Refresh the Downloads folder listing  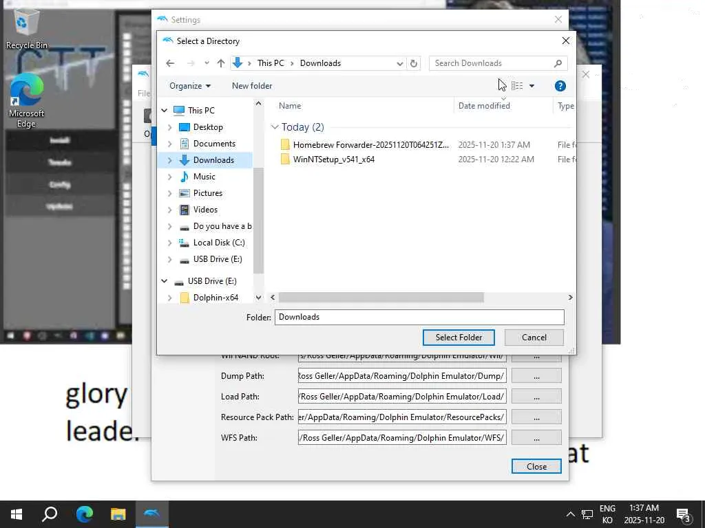click(414, 63)
